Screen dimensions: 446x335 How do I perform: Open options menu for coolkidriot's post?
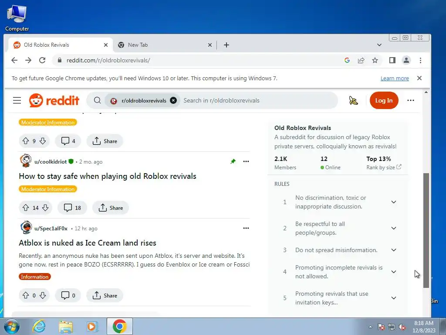pyautogui.click(x=246, y=161)
